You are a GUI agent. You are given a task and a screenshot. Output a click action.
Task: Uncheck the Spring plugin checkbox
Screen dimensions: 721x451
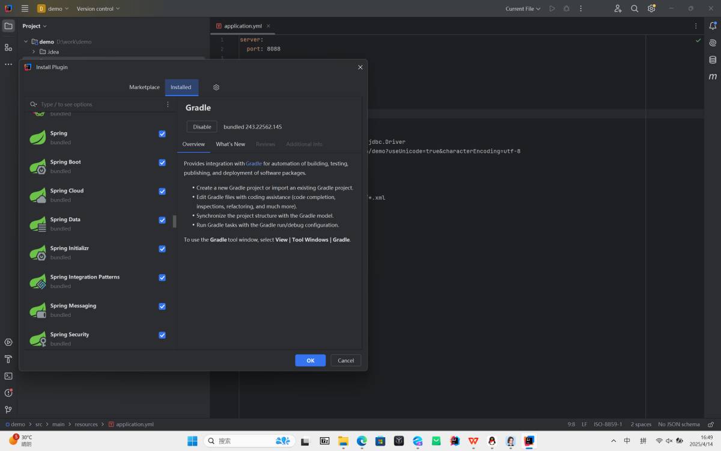coord(162,133)
